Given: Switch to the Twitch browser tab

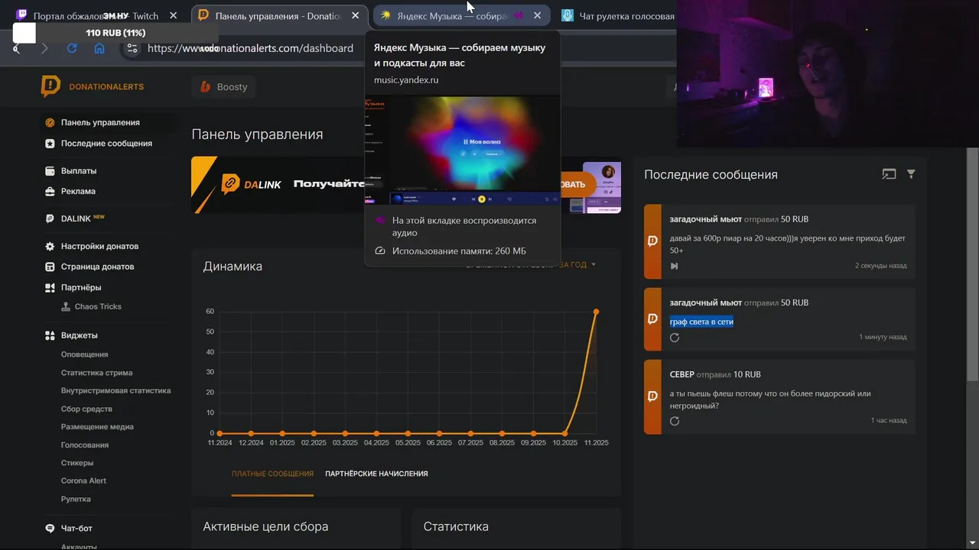Looking at the screenshot, I should click(96, 15).
